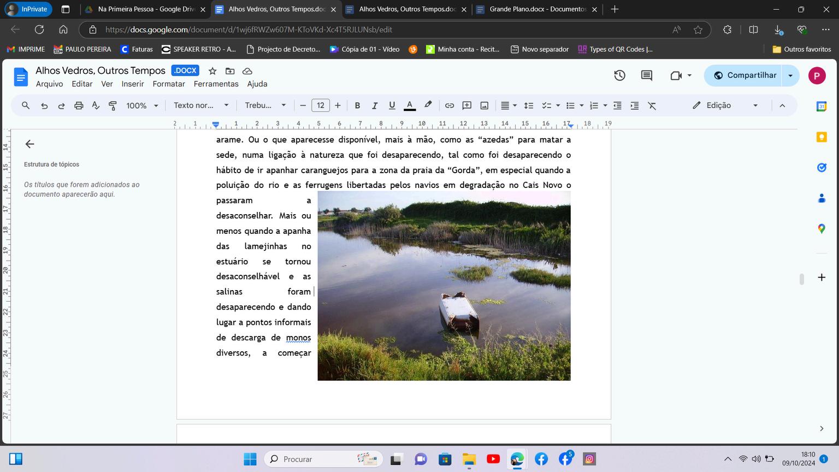Open Google Calendar in side panel
The image size is (839, 472).
point(822,107)
